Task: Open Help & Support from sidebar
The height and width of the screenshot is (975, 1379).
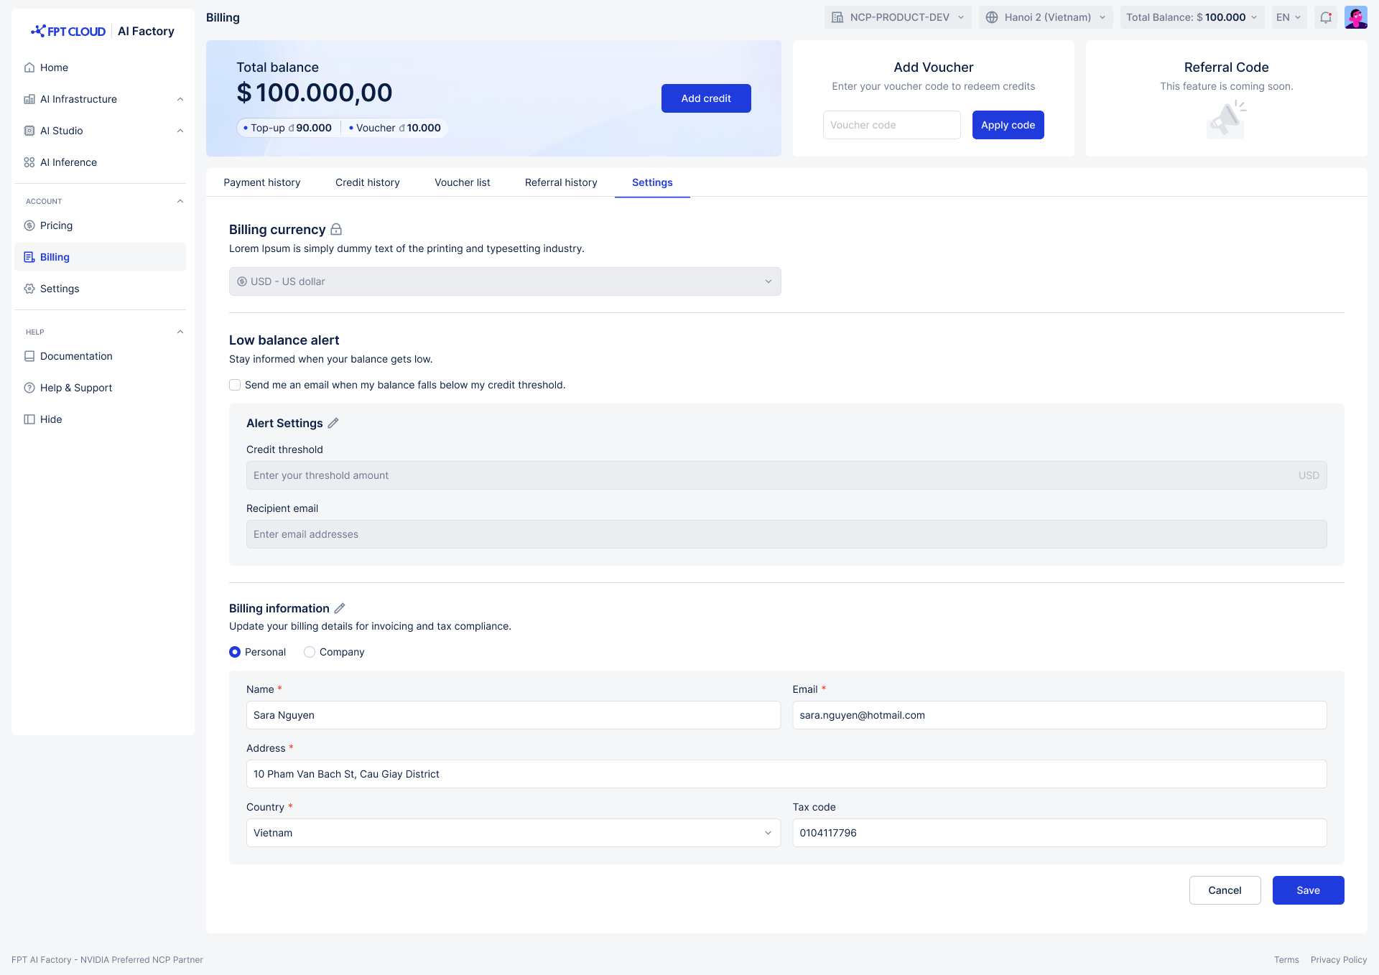Action: (x=76, y=388)
